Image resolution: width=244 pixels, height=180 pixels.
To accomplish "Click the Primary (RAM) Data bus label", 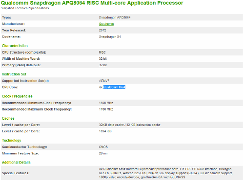I will click(21, 65).
